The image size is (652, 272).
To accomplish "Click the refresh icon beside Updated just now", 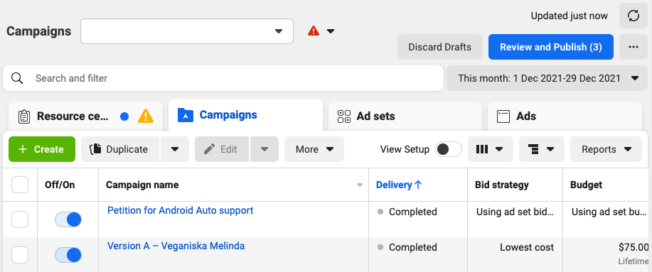I will pyautogui.click(x=634, y=16).
